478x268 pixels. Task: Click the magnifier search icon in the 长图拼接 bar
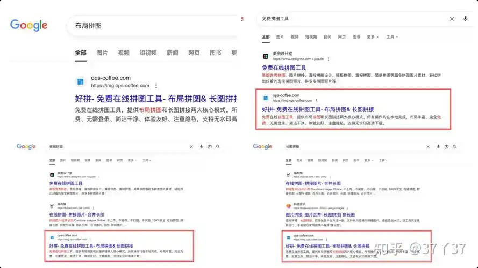tap(455, 147)
